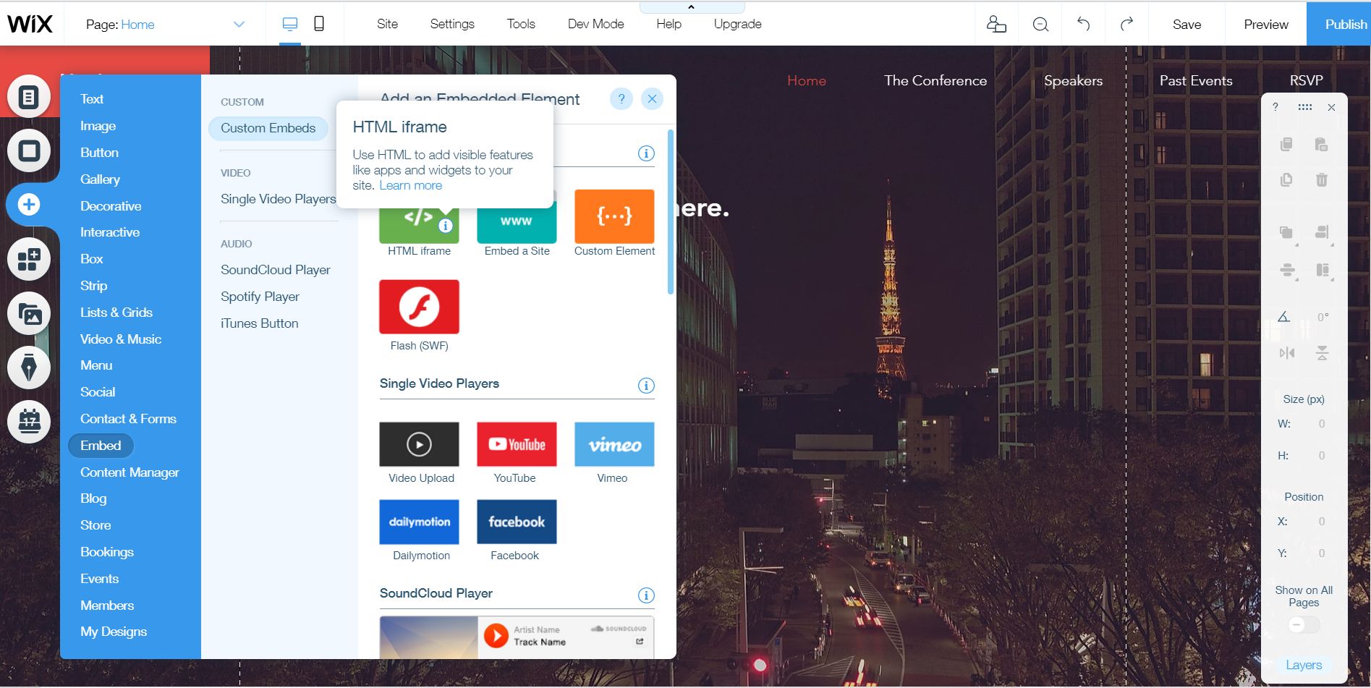Open the Dev Mode menu

coord(595,24)
